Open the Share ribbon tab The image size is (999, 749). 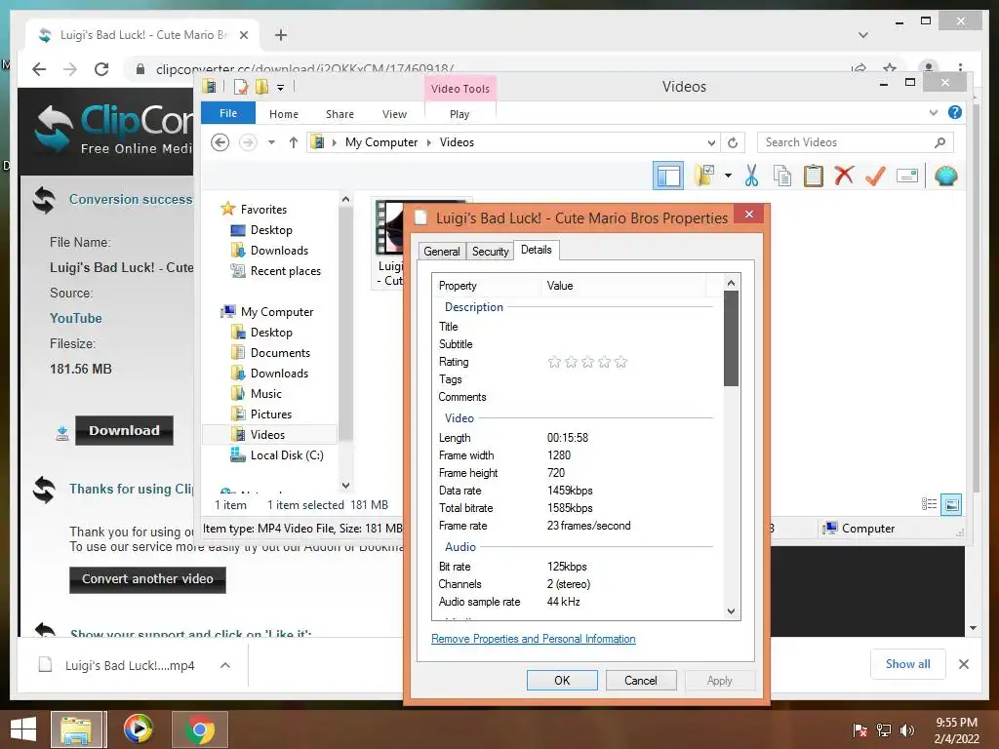click(340, 114)
